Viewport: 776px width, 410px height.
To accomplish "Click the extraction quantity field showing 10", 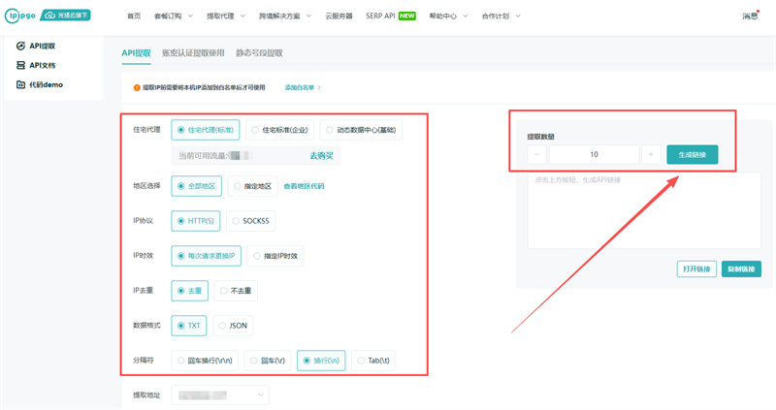I will (594, 155).
